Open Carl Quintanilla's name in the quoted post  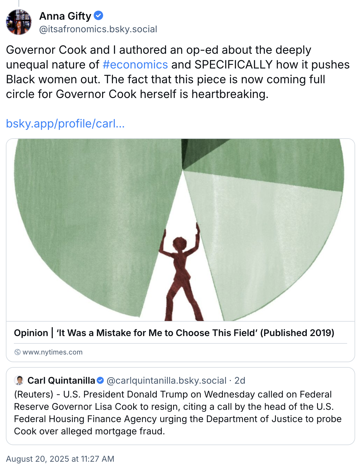point(61,381)
